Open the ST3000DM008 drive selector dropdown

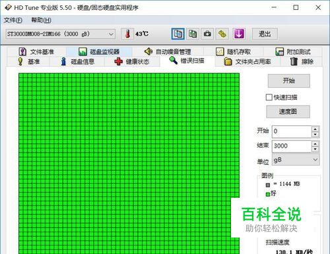(61, 34)
